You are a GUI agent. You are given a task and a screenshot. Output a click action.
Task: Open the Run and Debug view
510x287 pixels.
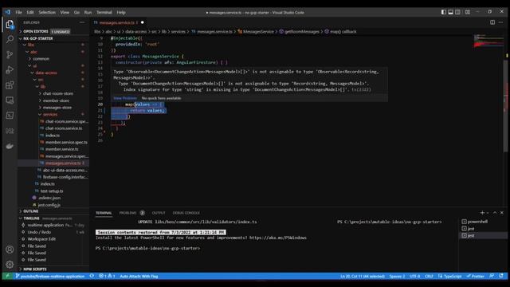(x=10, y=69)
